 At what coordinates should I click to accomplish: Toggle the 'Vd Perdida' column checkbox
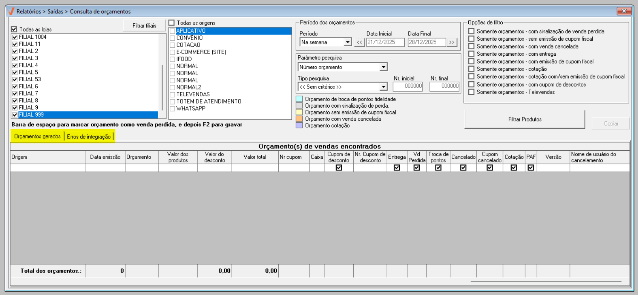click(x=417, y=168)
